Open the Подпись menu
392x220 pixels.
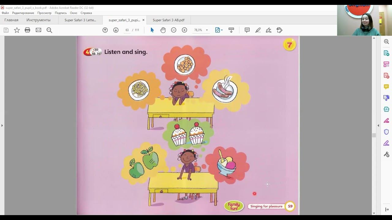pyautogui.click(x=61, y=13)
